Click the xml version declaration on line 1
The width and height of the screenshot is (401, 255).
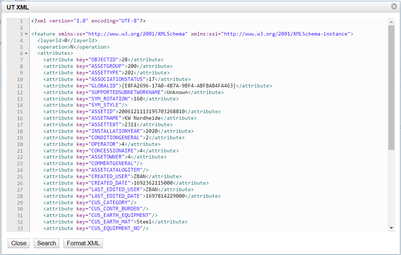coord(88,21)
